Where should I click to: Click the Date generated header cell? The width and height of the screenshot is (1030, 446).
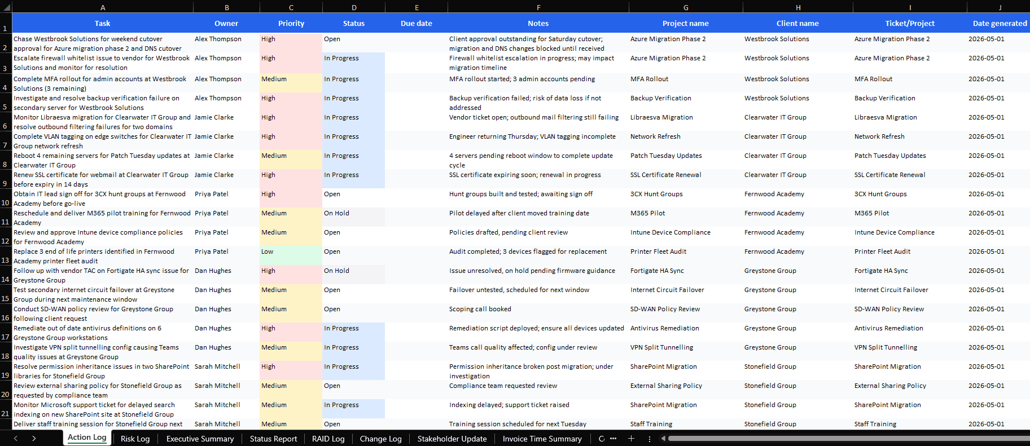pyautogui.click(x=999, y=23)
